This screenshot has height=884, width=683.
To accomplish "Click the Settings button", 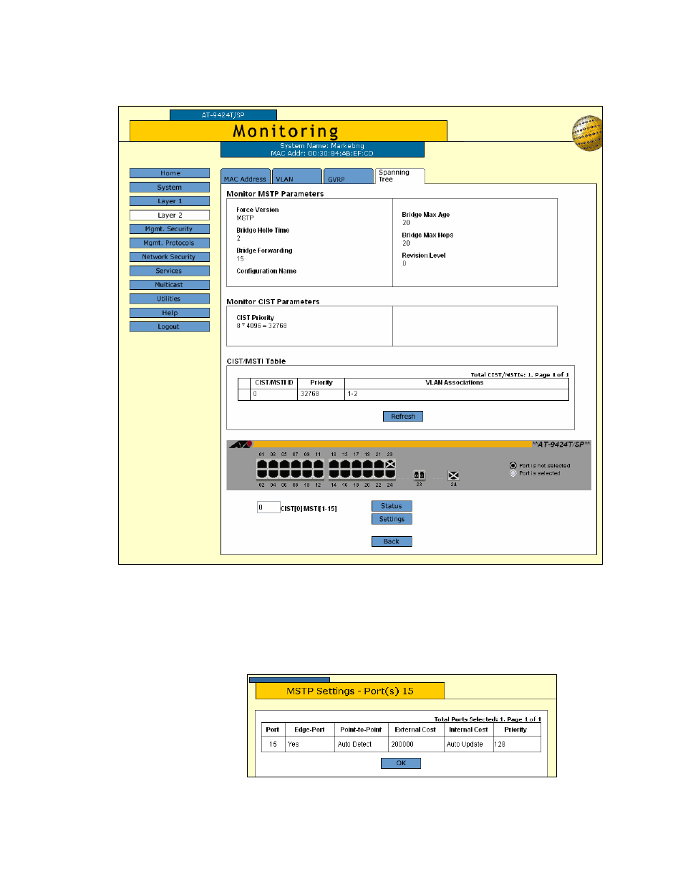I will 392,520.
